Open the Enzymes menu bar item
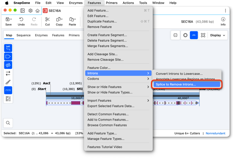 tap(76, 3)
